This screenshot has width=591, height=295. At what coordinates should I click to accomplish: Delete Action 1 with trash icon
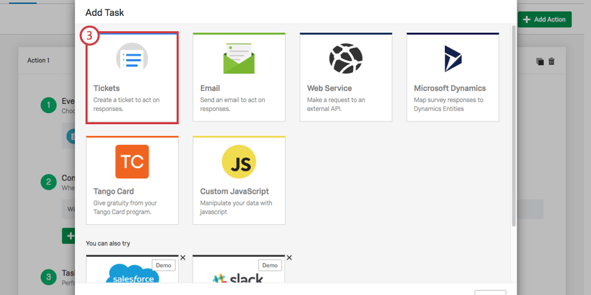point(551,61)
